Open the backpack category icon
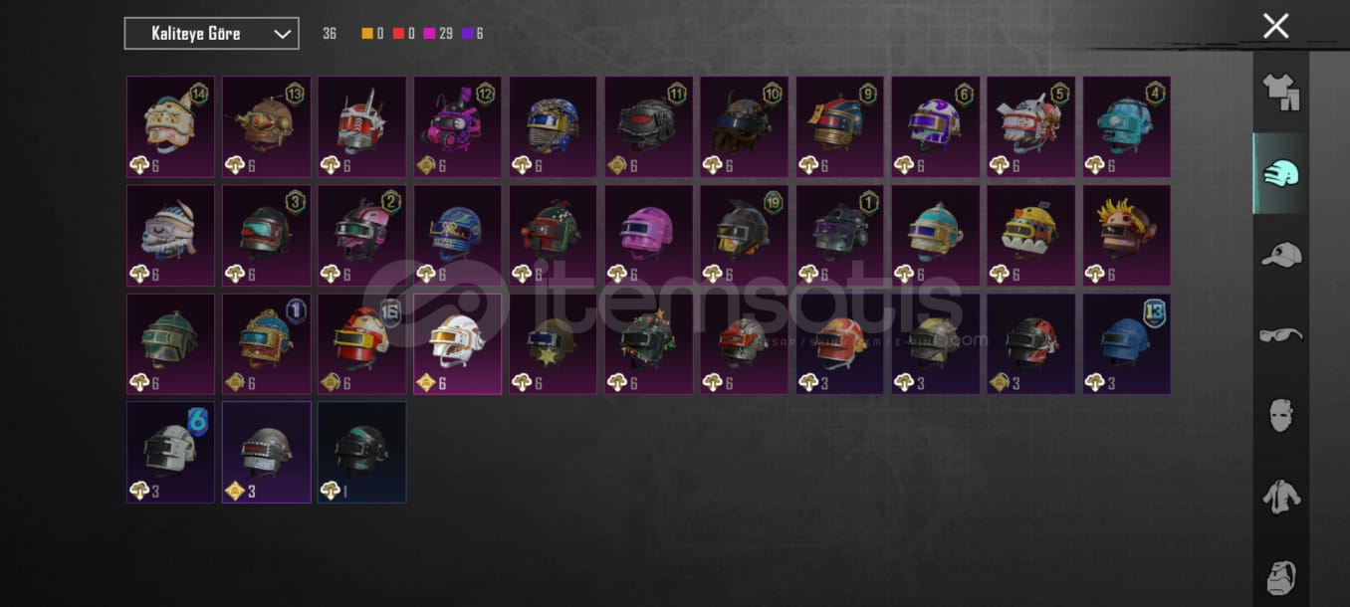 tap(1281, 577)
